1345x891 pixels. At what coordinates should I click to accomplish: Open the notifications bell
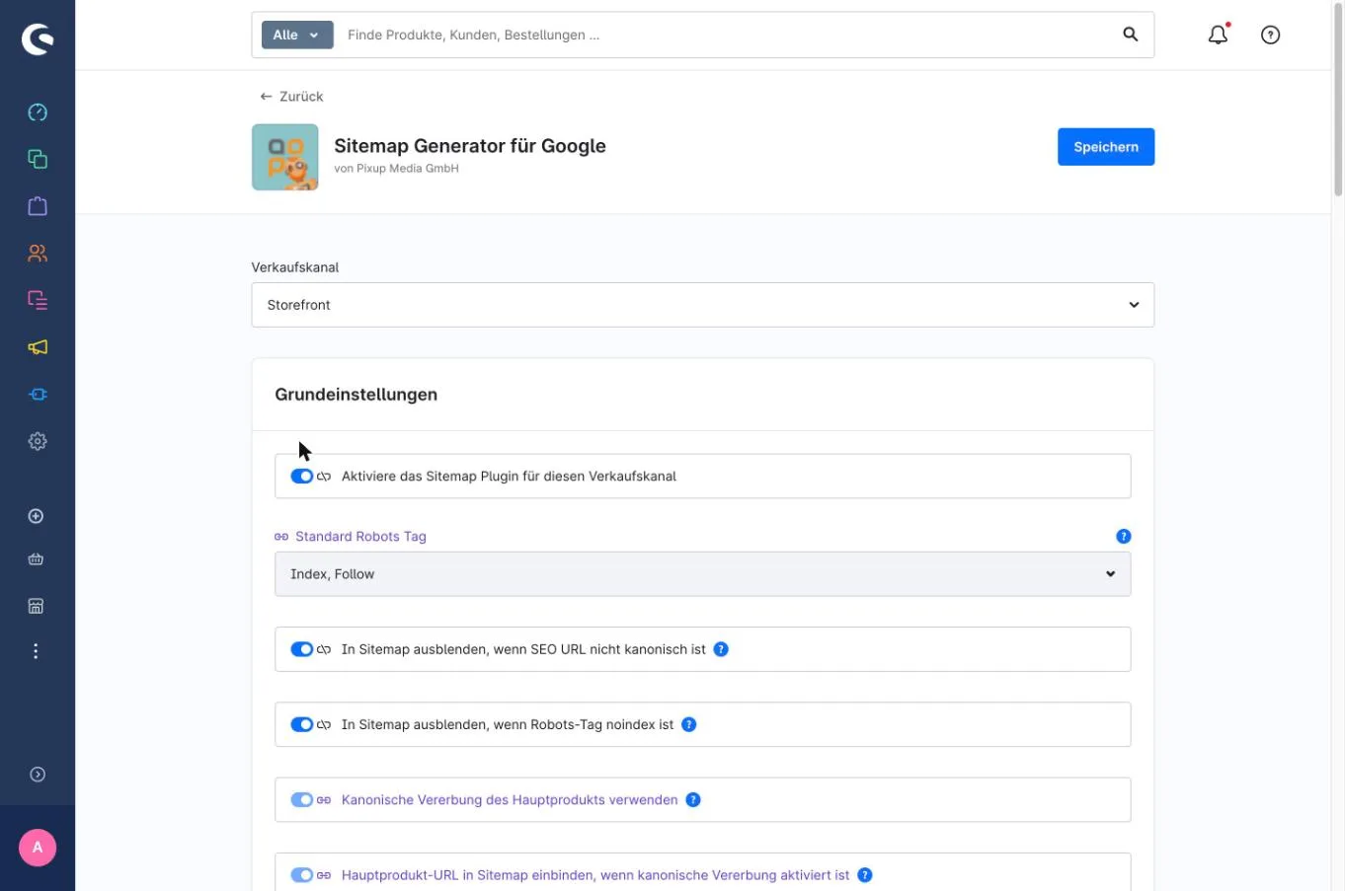coord(1219,35)
